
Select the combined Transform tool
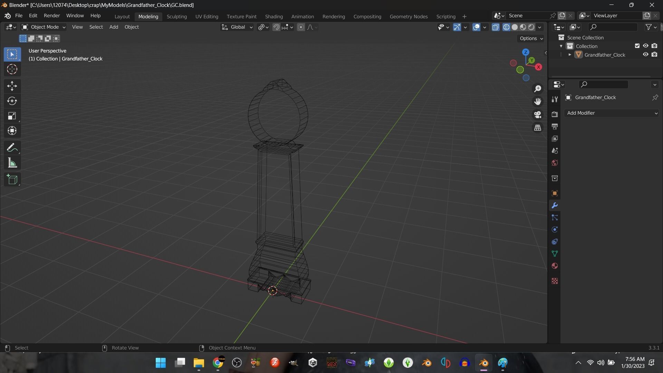coord(12,131)
